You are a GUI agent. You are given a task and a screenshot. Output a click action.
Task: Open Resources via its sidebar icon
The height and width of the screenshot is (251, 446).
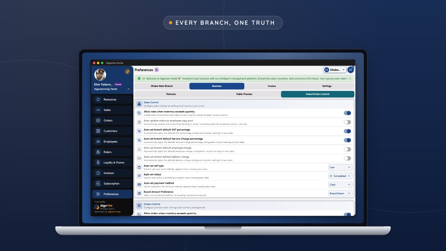coord(98,99)
